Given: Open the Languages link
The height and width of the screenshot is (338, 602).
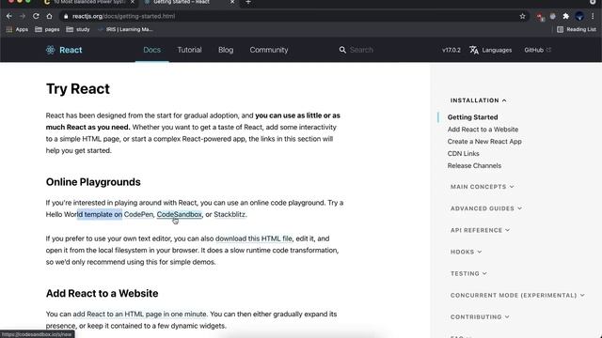Looking at the screenshot, I should click(x=497, y=50).
